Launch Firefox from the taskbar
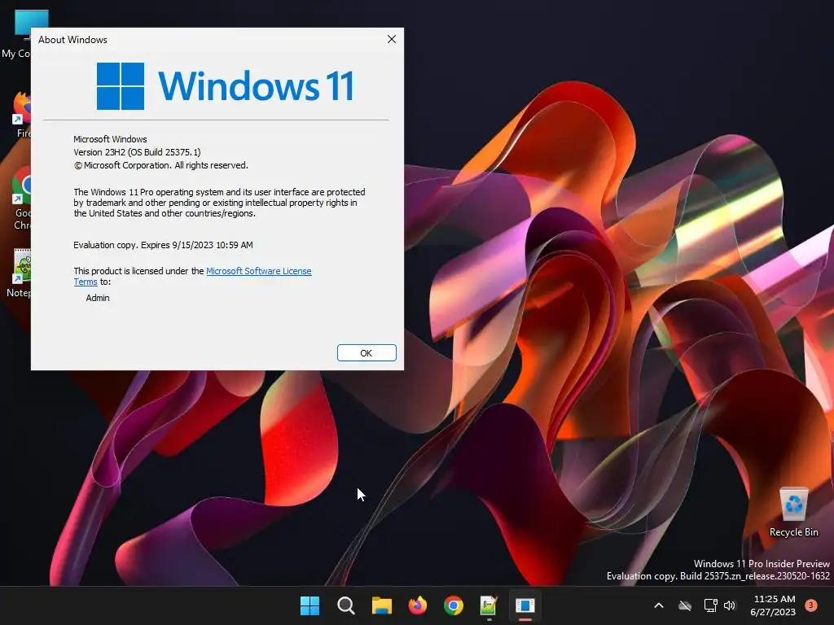Screen dimensions: 834x625 [418, 605]
